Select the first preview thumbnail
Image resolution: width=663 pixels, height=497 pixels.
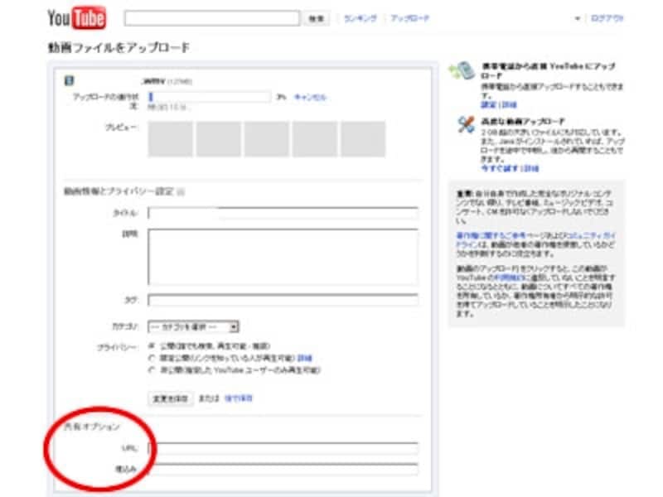171,139
